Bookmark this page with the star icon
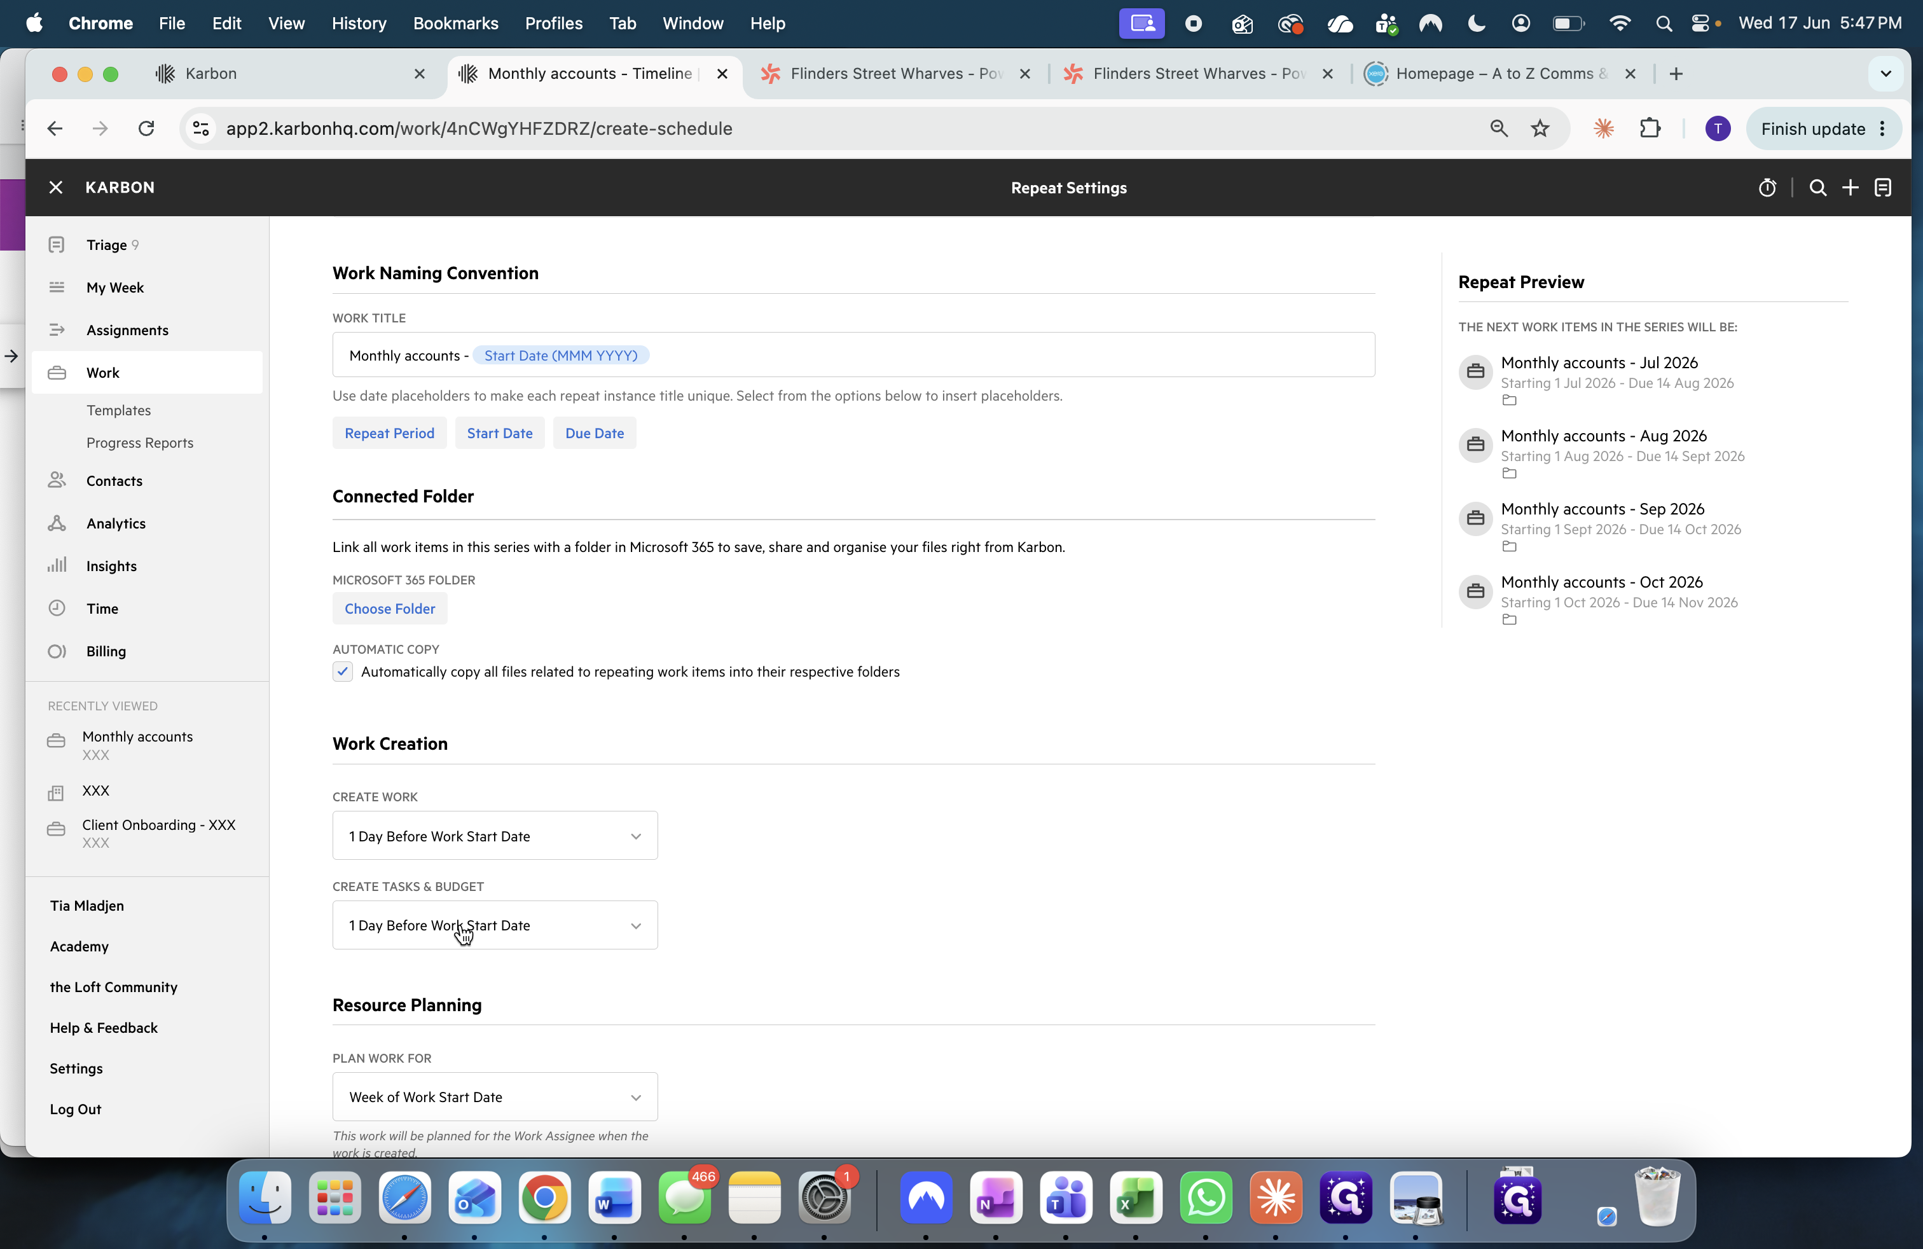This screenshot has height=1249, width=1923. click(x=1540, y=128)
